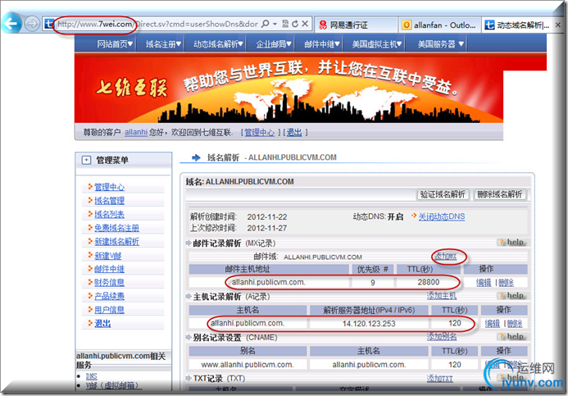Open 新建域名解析 in the sidebar

(x=116, y=242)
